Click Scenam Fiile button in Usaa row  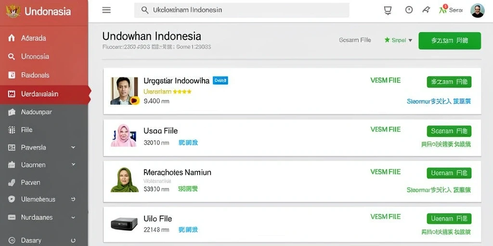(449, 131)
